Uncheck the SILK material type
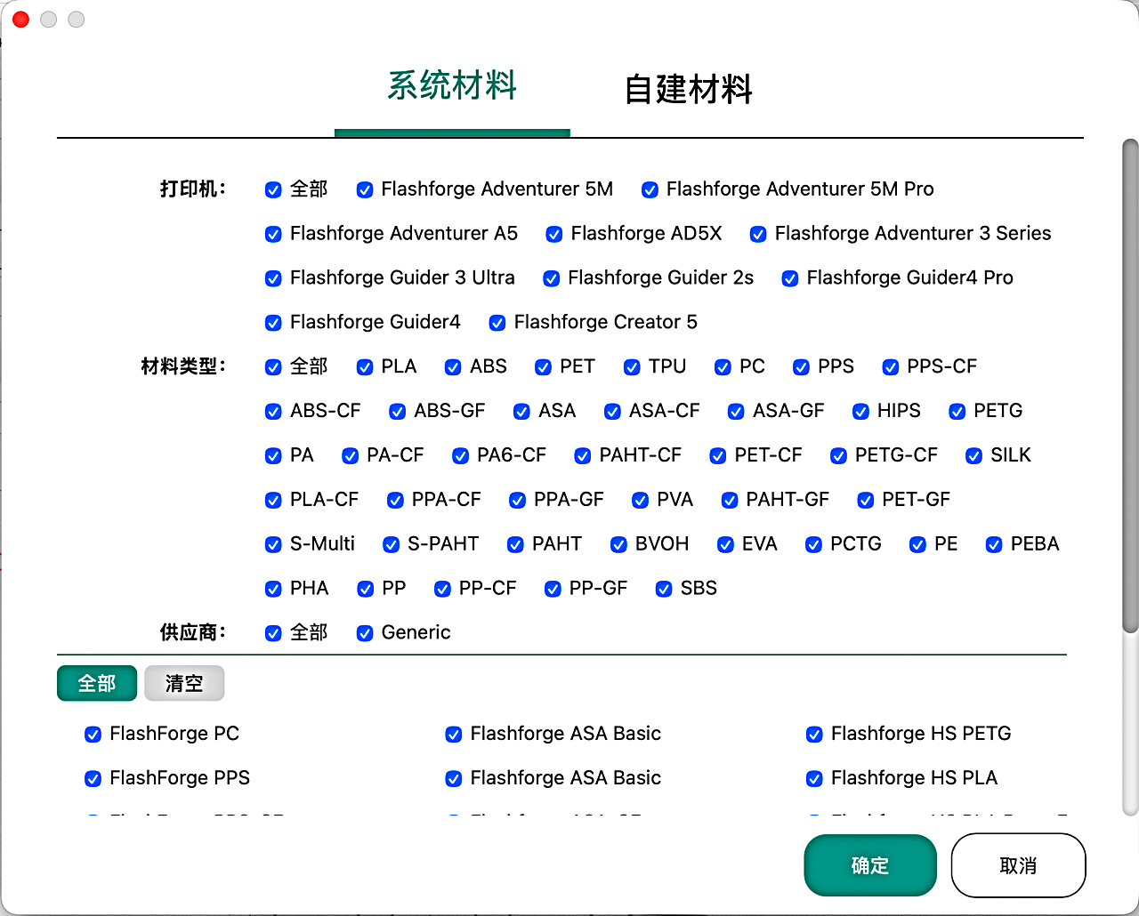 (x=973, y=456)
